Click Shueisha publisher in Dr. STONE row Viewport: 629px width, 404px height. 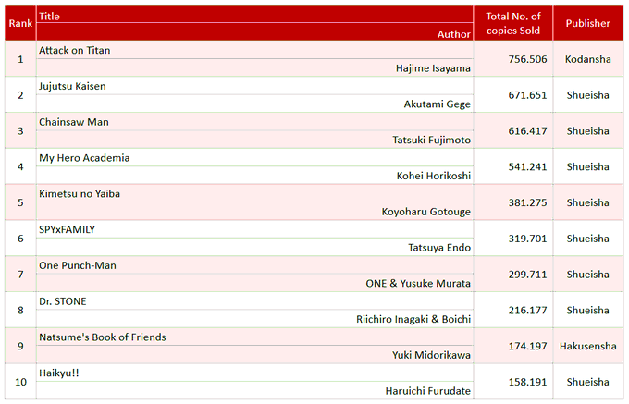click(588, 310)
